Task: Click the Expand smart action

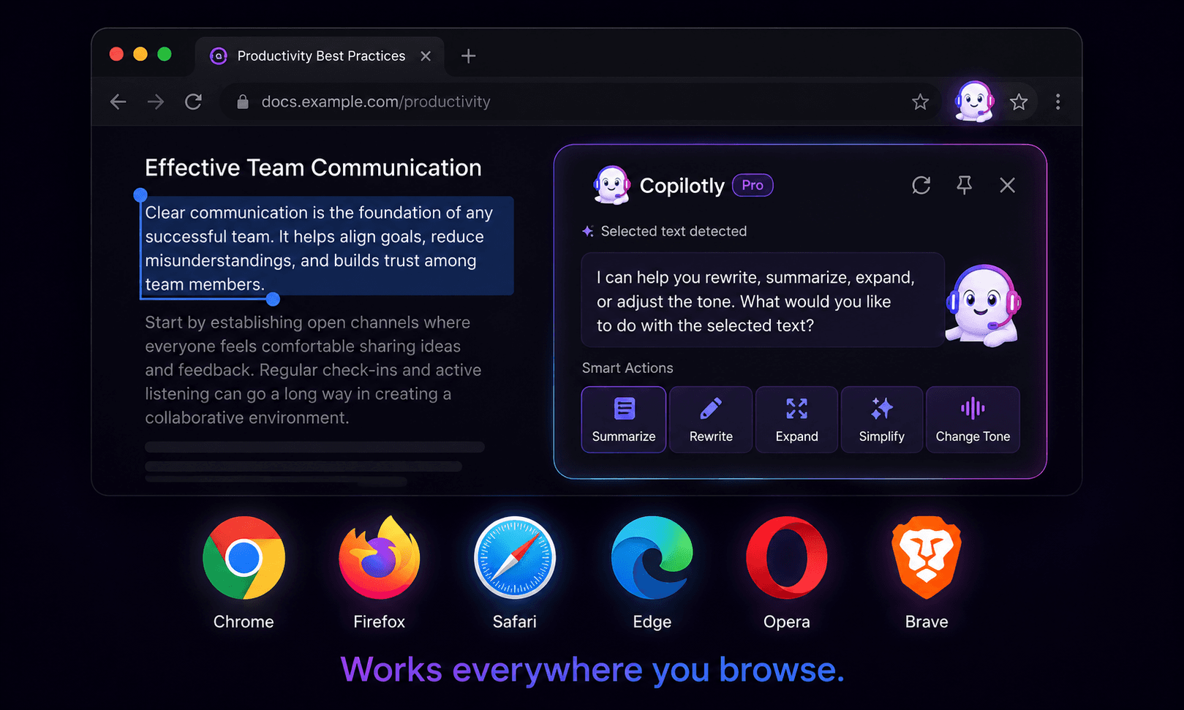Action: pyautogui.click(x=796, y=420)
